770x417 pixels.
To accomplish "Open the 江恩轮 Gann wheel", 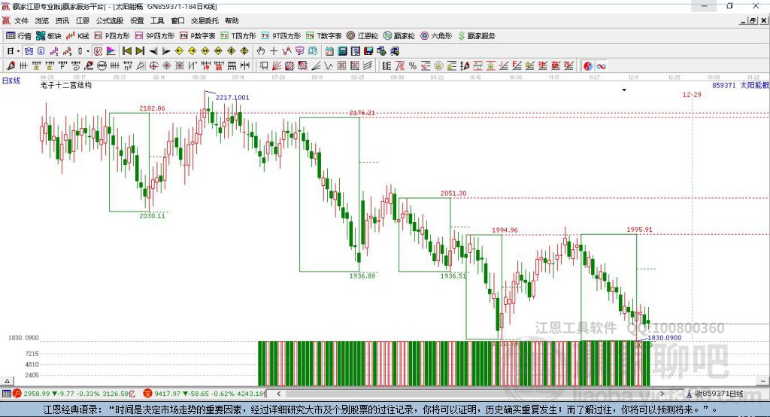I will coord(362,36).
